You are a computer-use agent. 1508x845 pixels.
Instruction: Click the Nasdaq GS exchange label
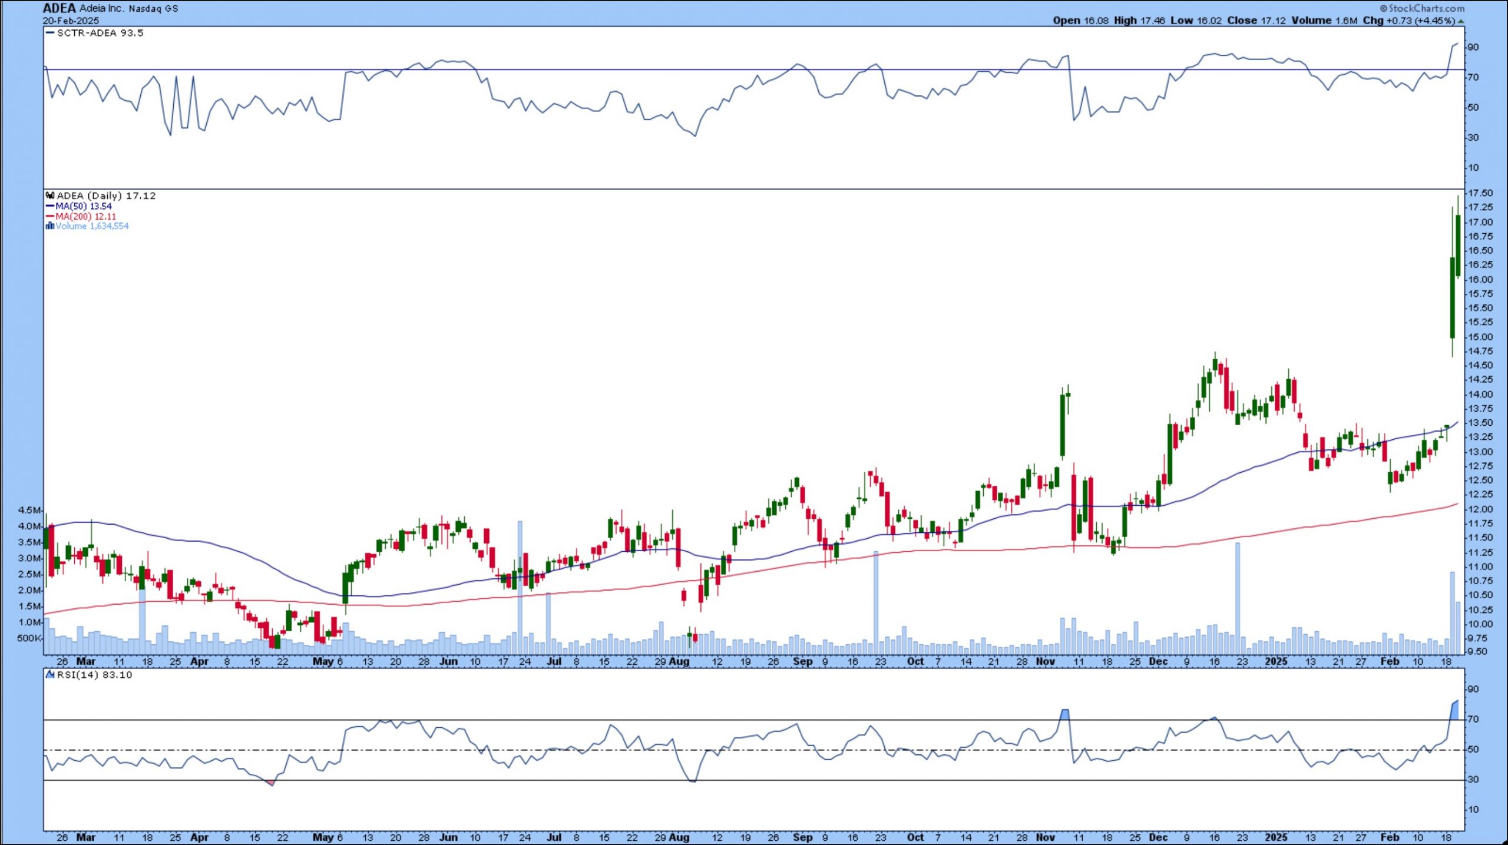coord(153,9)
